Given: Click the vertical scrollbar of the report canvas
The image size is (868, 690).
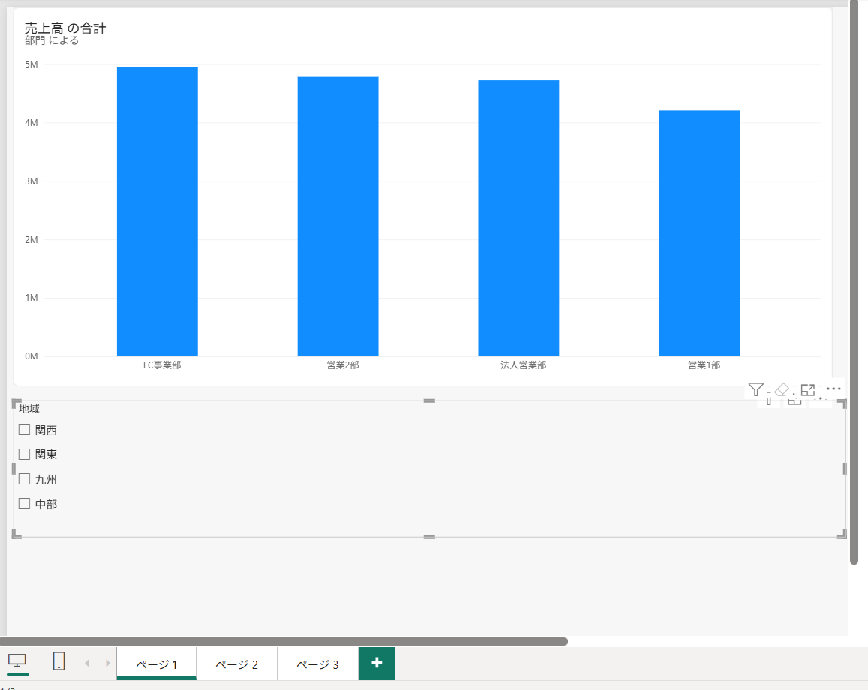Looking at the screenshot, I should coord(854,282).
